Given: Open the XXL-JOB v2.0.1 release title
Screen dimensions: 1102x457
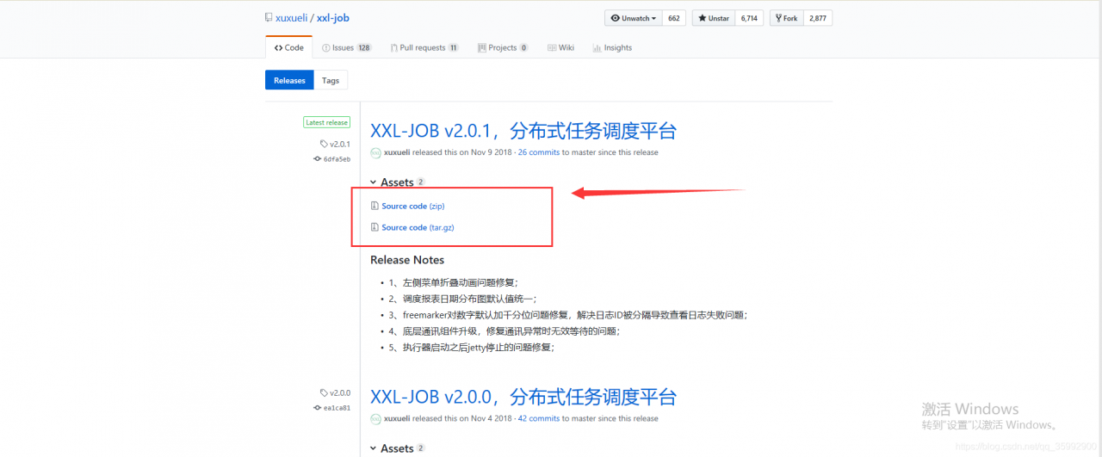Looking at the screenshot, I should pyautogui.click(x=523, y=131).
